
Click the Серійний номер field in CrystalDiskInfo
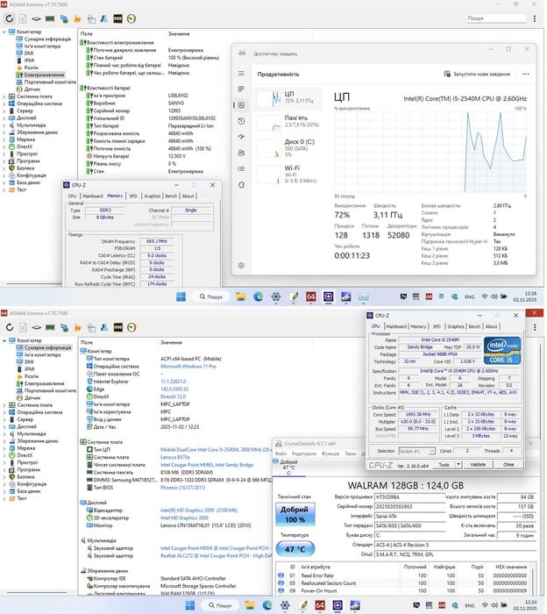410,507
